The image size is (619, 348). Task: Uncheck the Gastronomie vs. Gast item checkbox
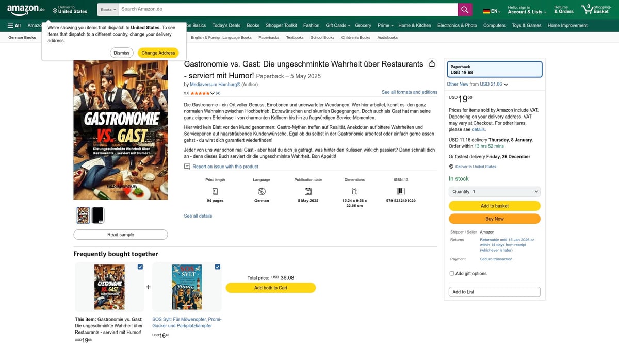(x=140, y=267)
